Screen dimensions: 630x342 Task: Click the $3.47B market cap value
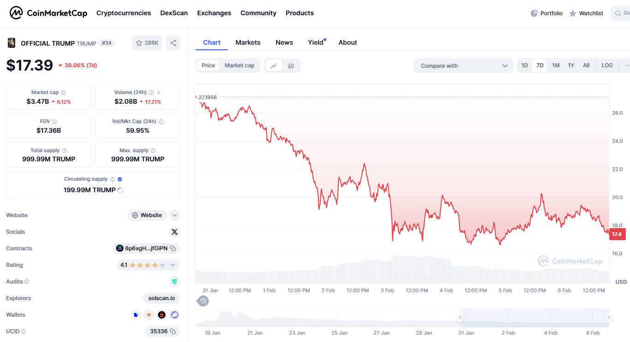point(38,102)
